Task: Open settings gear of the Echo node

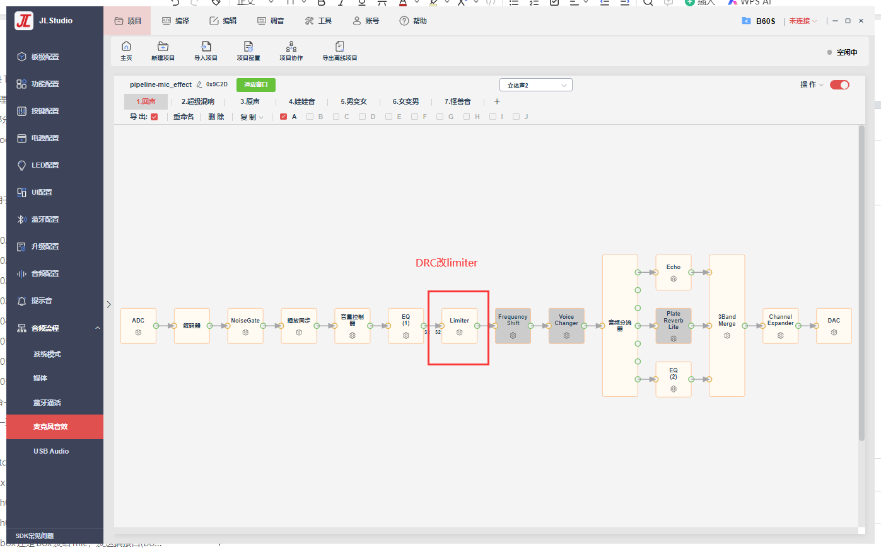Action: pyautogui.click(x=674, y=279)
